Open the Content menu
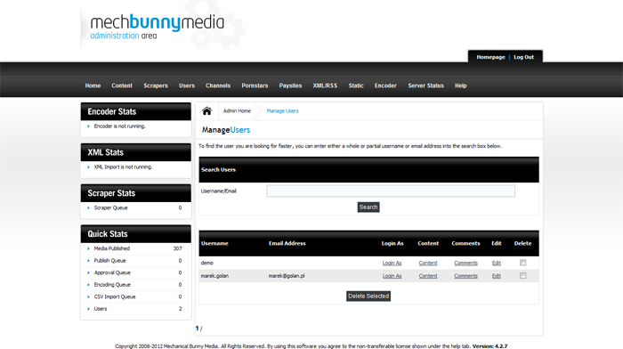The image size is (623, 349). 122,85
